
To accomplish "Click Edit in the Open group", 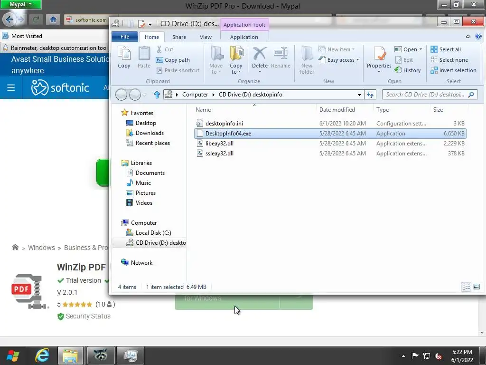I will (x=404, y=60).
